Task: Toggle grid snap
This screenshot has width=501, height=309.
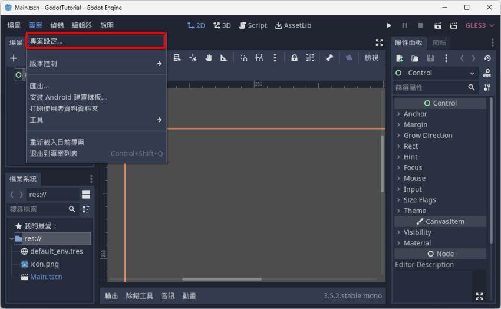Action: (x=259, y=58)
